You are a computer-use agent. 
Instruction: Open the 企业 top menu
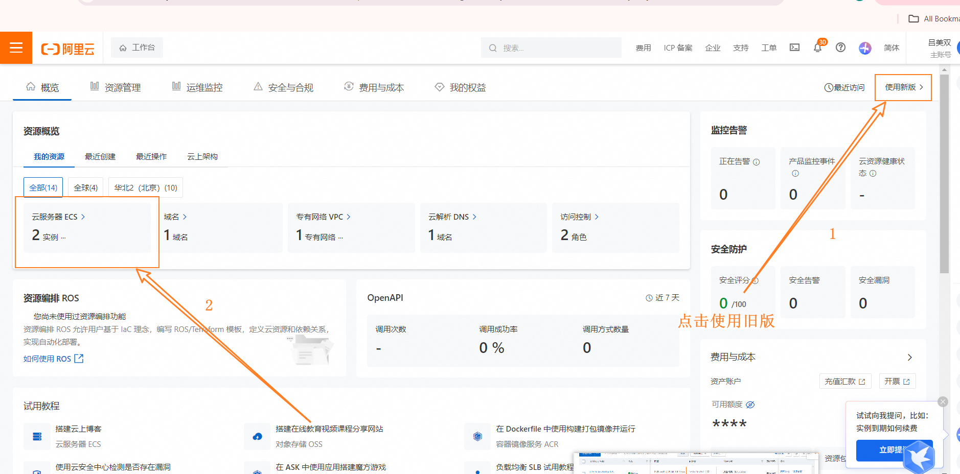point(713,48)
